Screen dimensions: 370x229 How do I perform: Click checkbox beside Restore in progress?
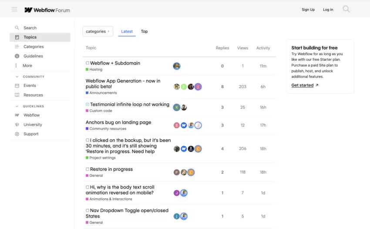click(x=87, y=169)
